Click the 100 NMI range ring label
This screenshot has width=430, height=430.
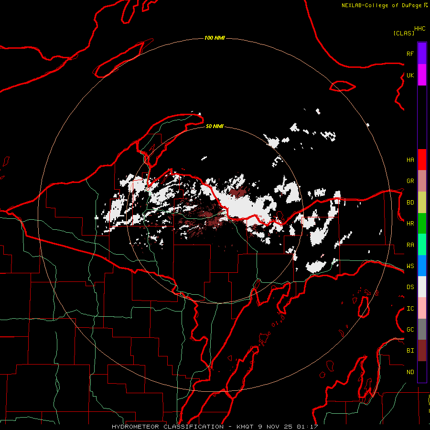[x=215, y=38]
